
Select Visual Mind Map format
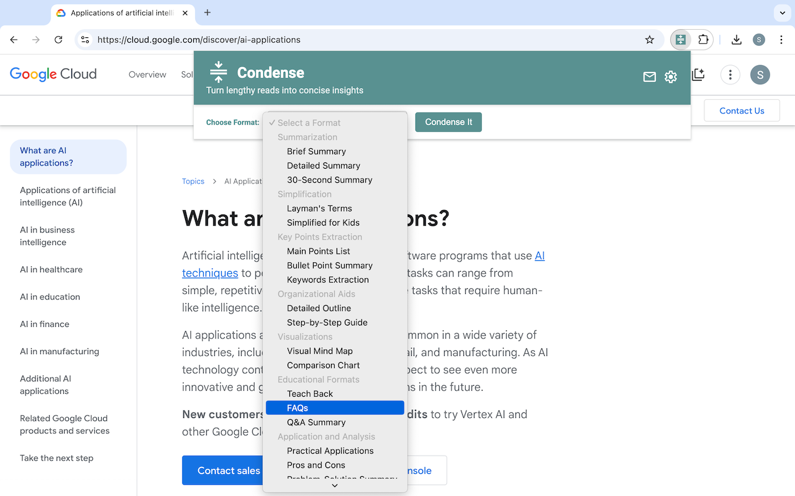coord(335,351)
